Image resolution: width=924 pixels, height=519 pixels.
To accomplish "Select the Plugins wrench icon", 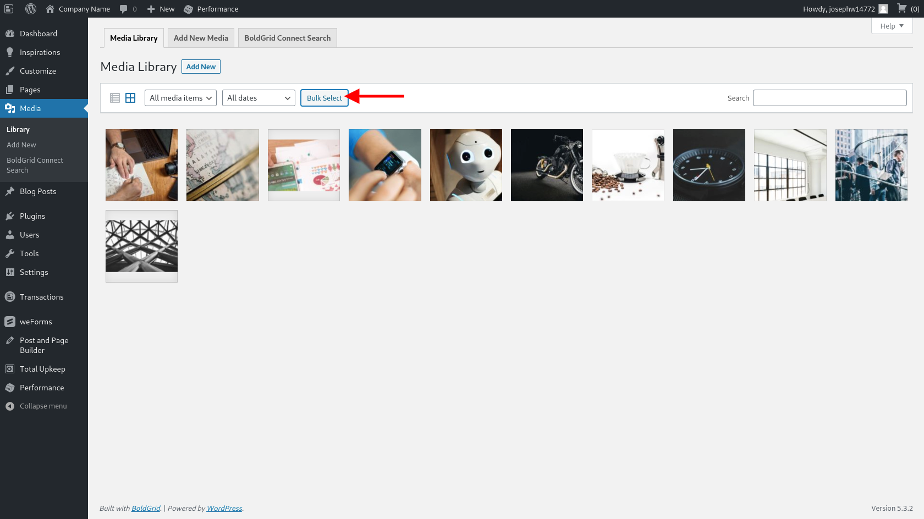I will pos(10,216).
